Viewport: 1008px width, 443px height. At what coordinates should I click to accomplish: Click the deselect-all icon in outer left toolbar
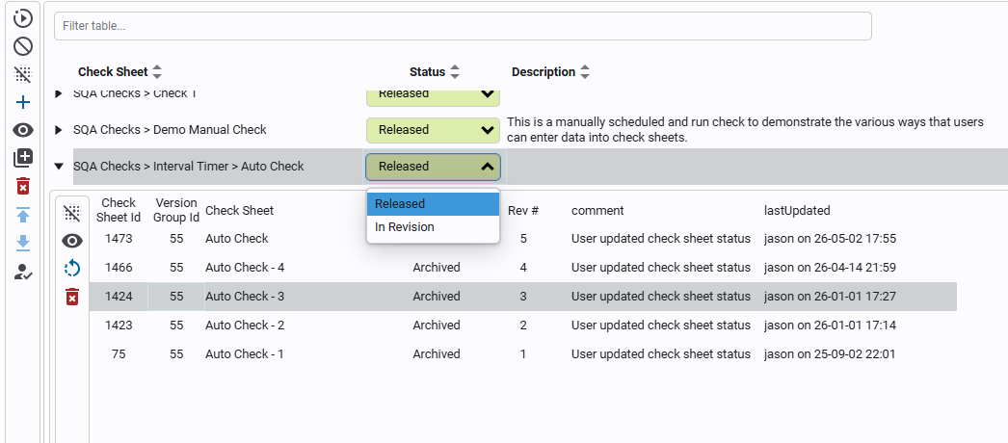click(22, 74)
